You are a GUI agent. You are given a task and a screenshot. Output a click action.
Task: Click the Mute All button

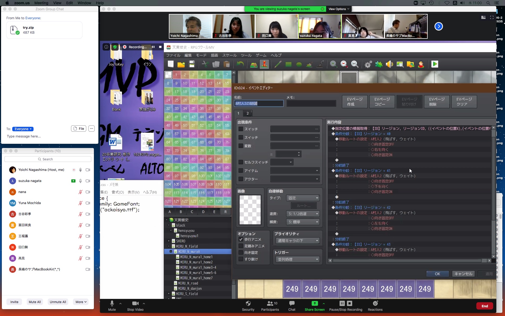(x=35, y=302)
